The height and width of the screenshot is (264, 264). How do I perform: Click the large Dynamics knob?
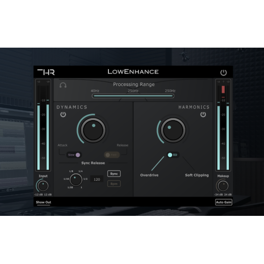pos(93,130)
